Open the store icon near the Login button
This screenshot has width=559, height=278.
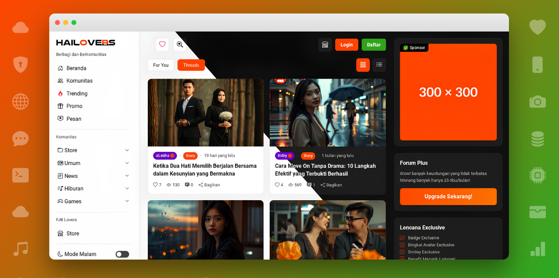pos(325,45)
